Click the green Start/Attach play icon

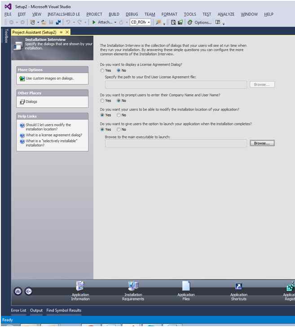click(94, 22)
